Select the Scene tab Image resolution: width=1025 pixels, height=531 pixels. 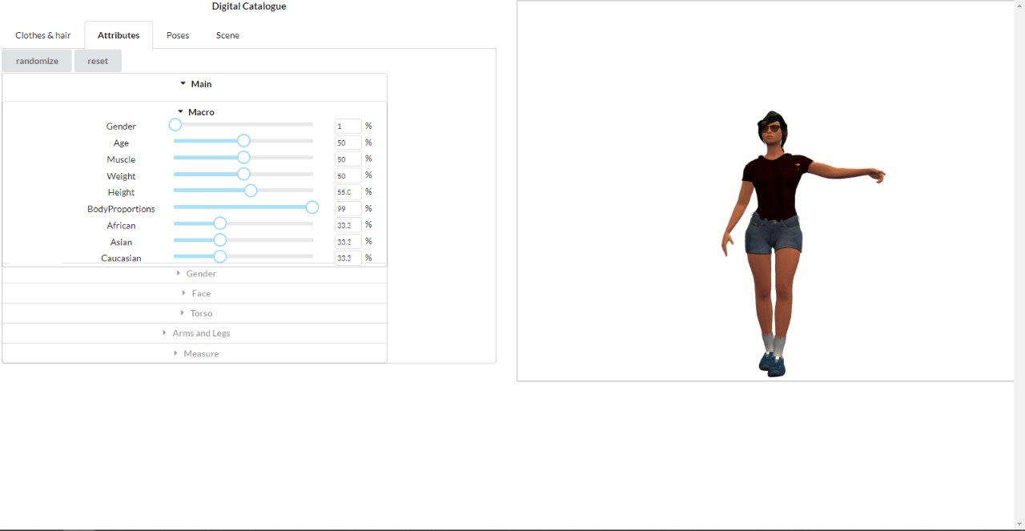point(227,34)
